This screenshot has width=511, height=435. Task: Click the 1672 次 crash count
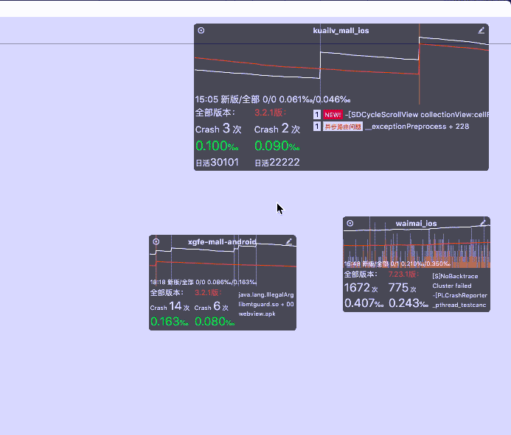pyautogui.click(x=361, y=288)
